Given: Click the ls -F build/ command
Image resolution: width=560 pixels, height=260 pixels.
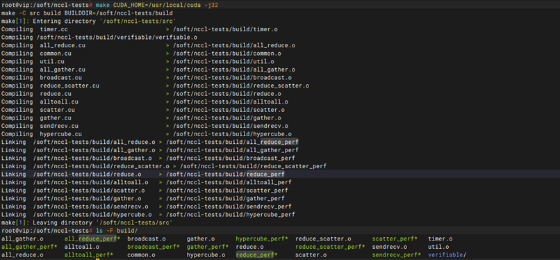Looking at the screenshot, I should 117,231.
